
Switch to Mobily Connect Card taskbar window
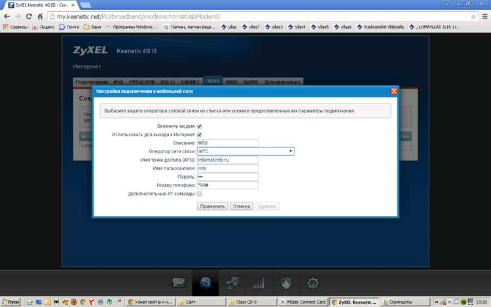(302, 302)
